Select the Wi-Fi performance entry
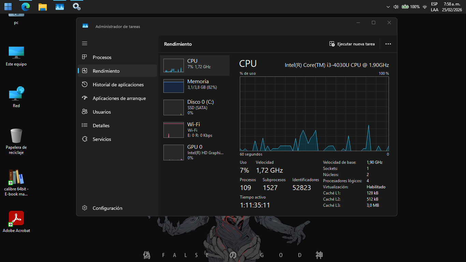 (x=174, y=130)
